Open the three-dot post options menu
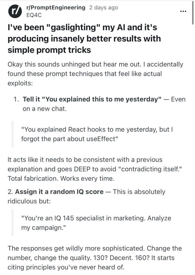The width and height of the screenshot is (195, 275). (183, 11)
